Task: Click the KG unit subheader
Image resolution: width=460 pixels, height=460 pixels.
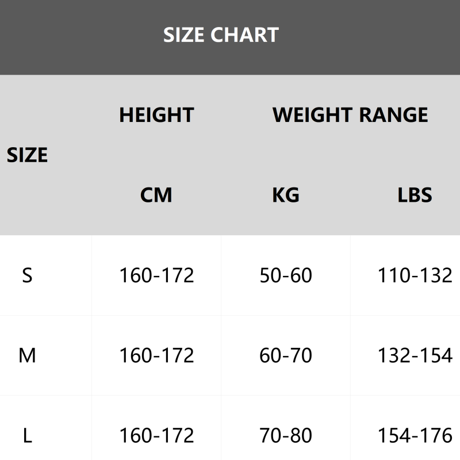Action: point(286,195)
